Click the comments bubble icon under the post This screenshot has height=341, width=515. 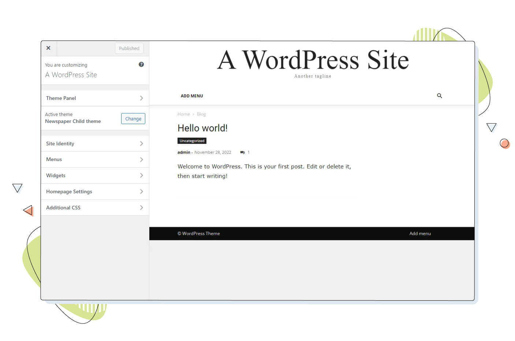pyautogui.click(x=242, y=152)
